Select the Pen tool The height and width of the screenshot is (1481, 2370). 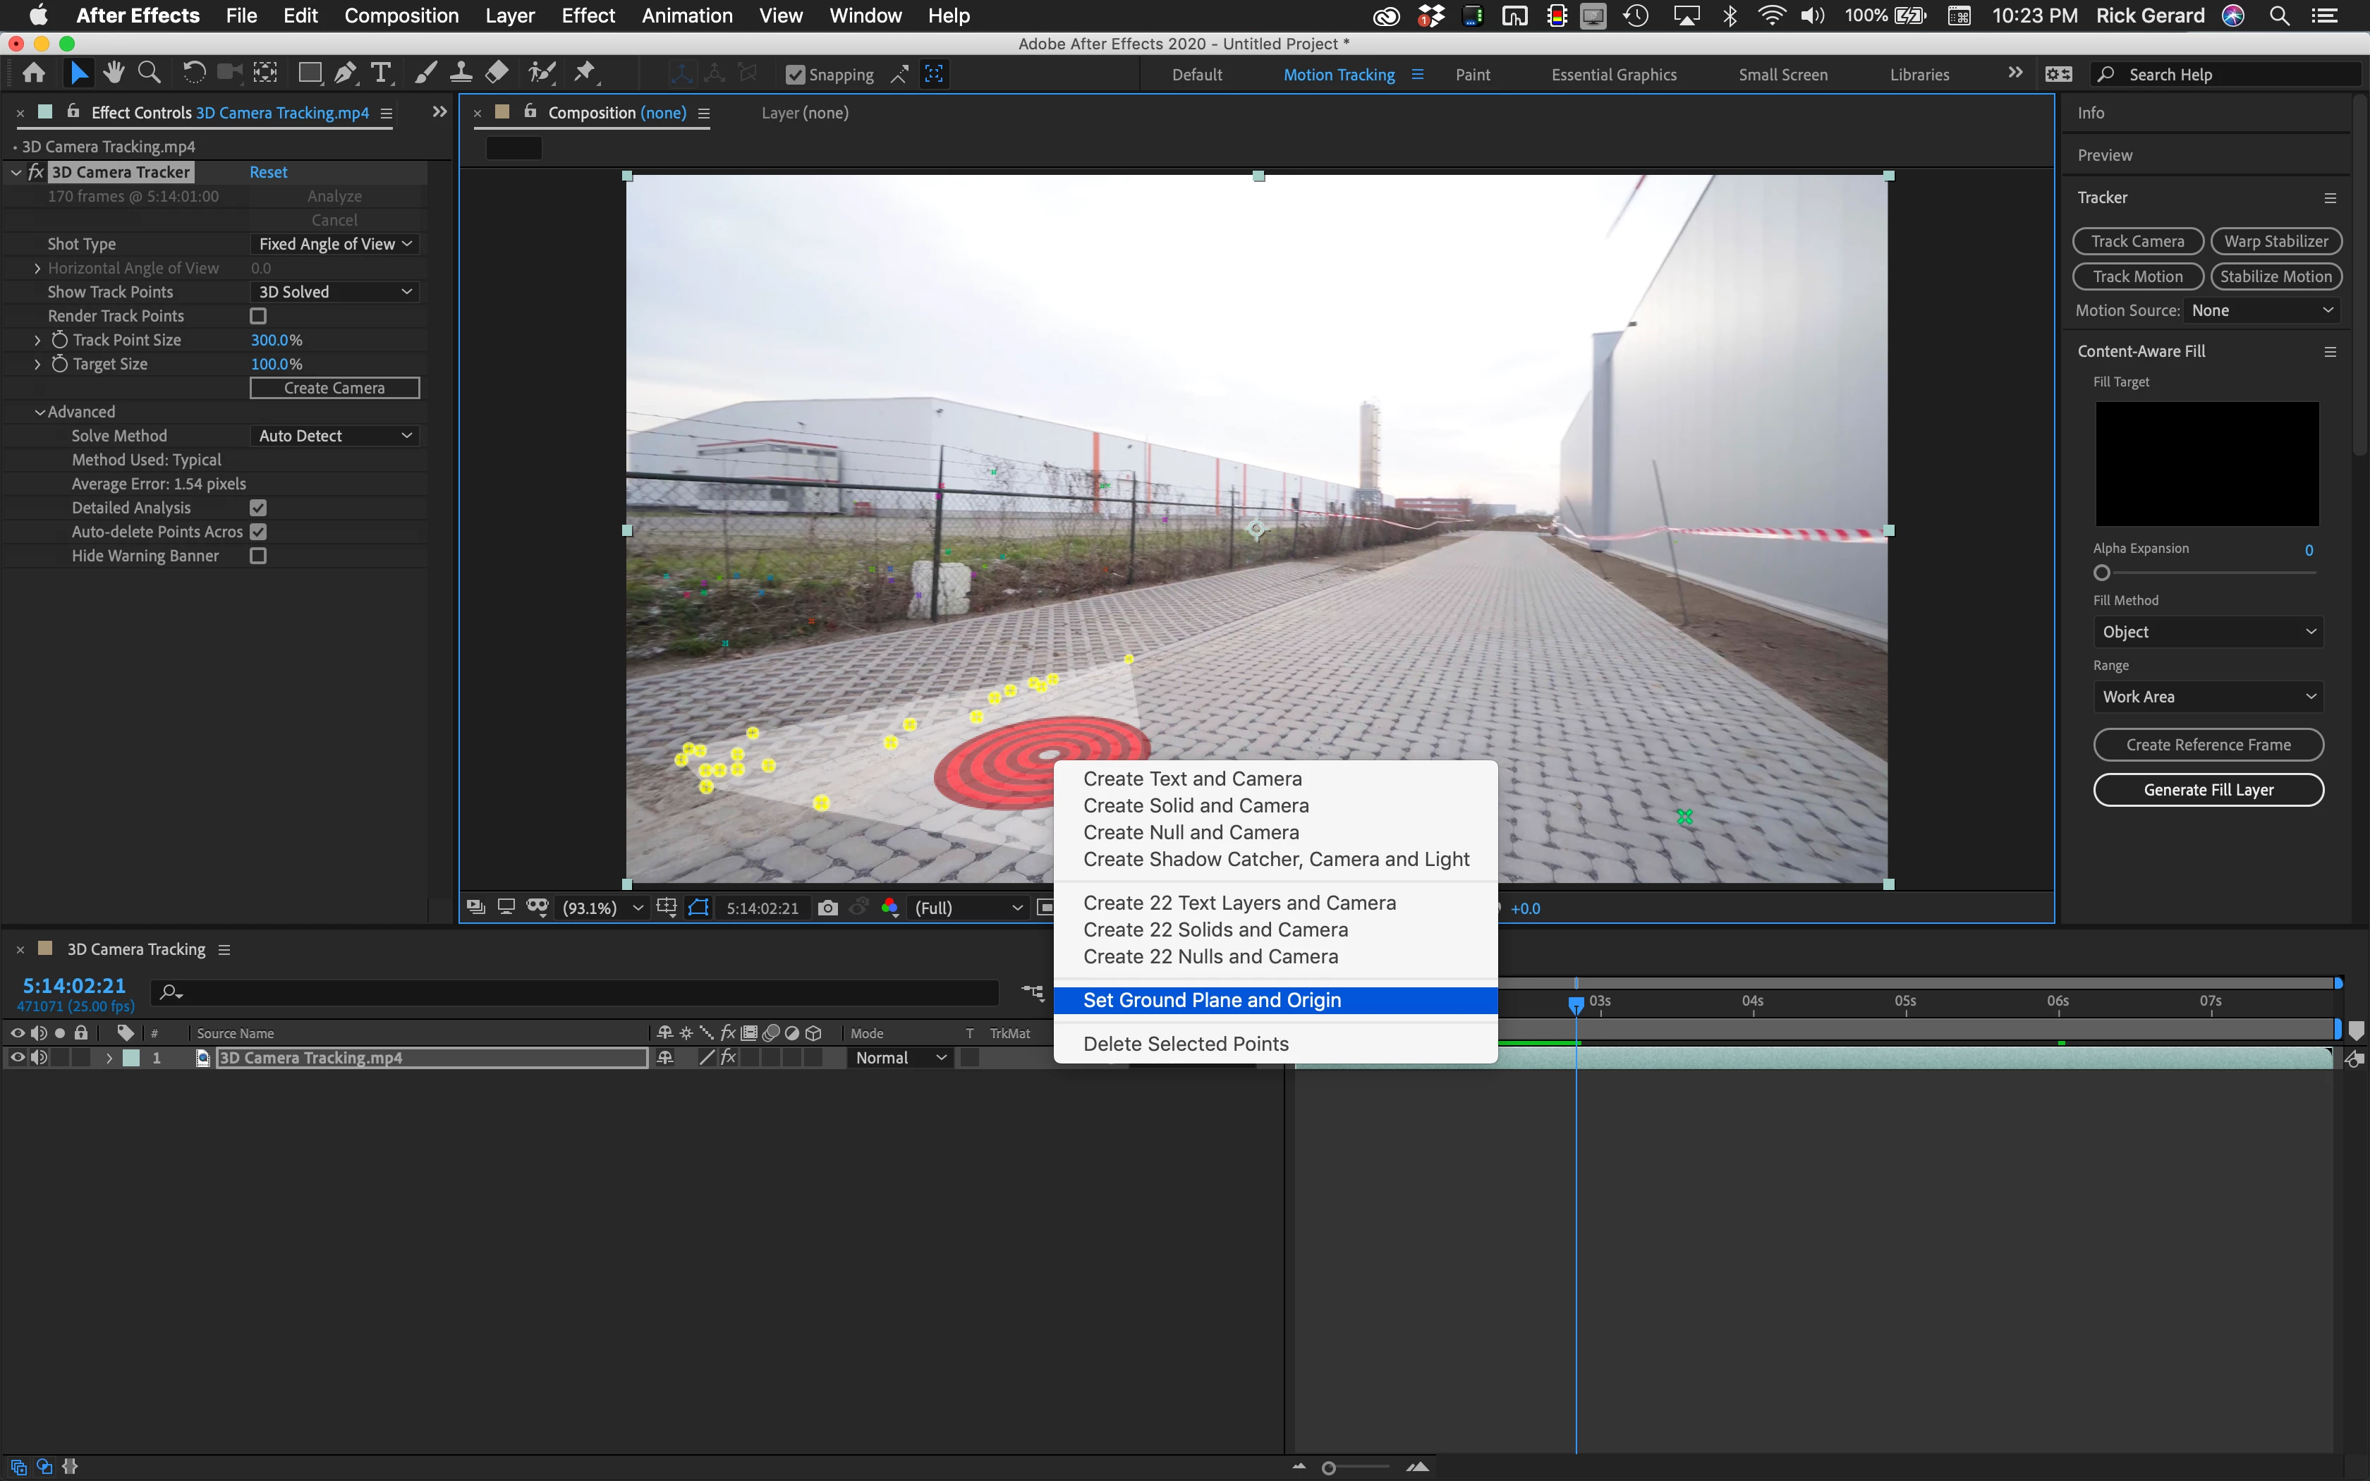click(x=345, y=73)
